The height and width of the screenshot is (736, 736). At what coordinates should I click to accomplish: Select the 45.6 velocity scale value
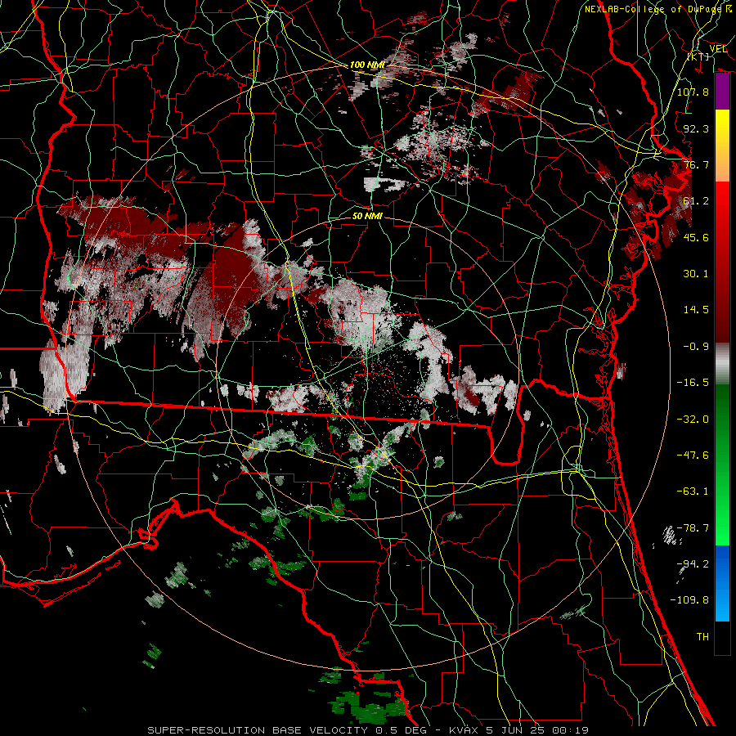pyautogui.click(x=696, y=237)
